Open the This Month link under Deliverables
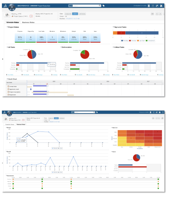The height and width of the screenshot is (197, 171). tap(79, 75)
